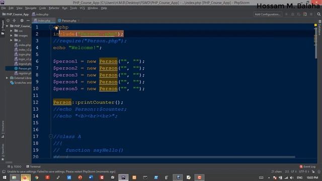Open the VCS menu

pos(82,8)
